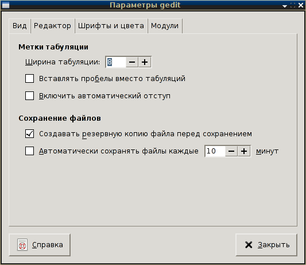Click the autosave minutes input field

tap(215, 151)
